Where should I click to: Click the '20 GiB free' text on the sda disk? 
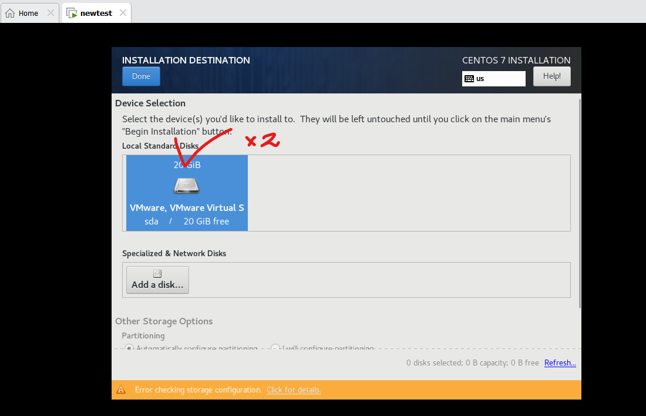coord(206,222)
